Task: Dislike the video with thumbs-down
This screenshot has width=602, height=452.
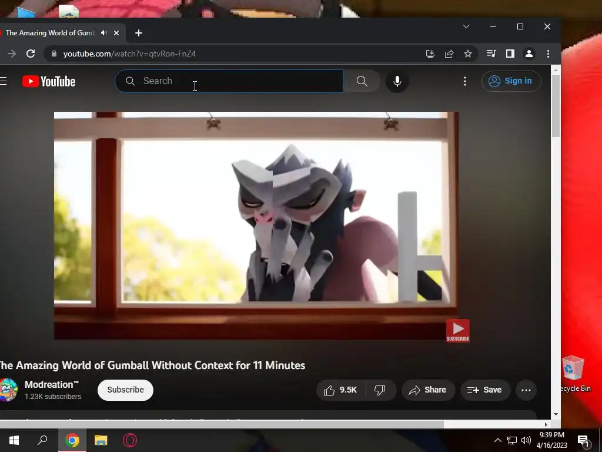Action: [380, 390]
